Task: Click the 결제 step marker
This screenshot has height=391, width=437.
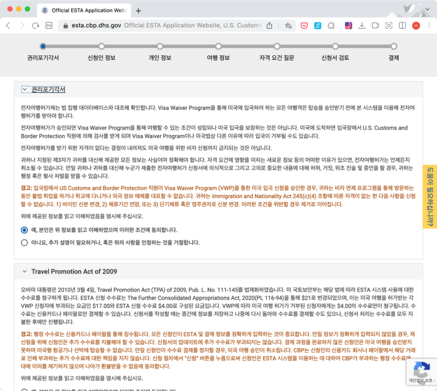Action: 394,46
